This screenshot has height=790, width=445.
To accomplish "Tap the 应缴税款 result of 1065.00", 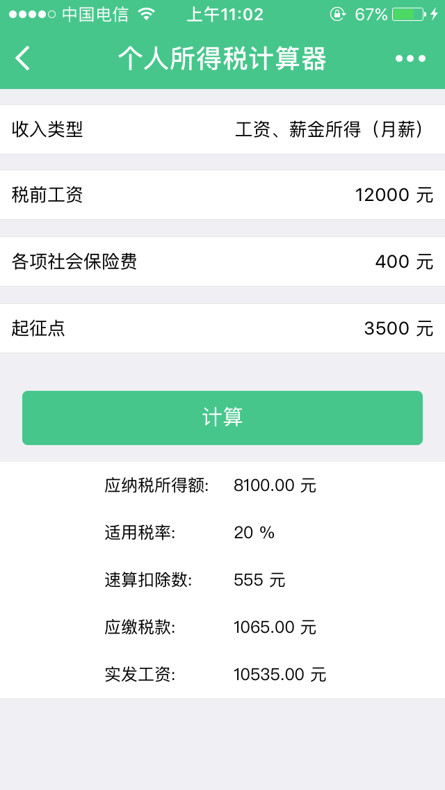I will click(264, 627).
